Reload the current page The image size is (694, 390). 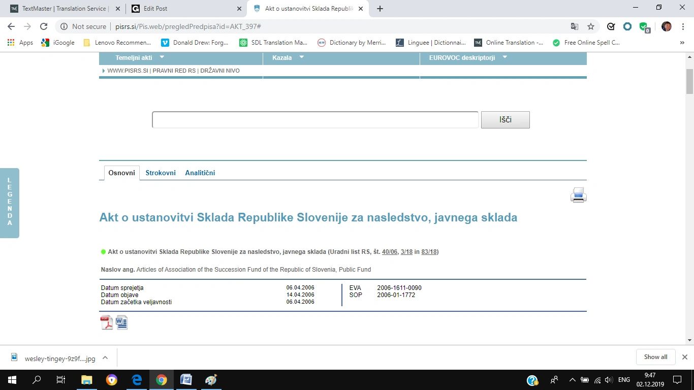[44, 26]
